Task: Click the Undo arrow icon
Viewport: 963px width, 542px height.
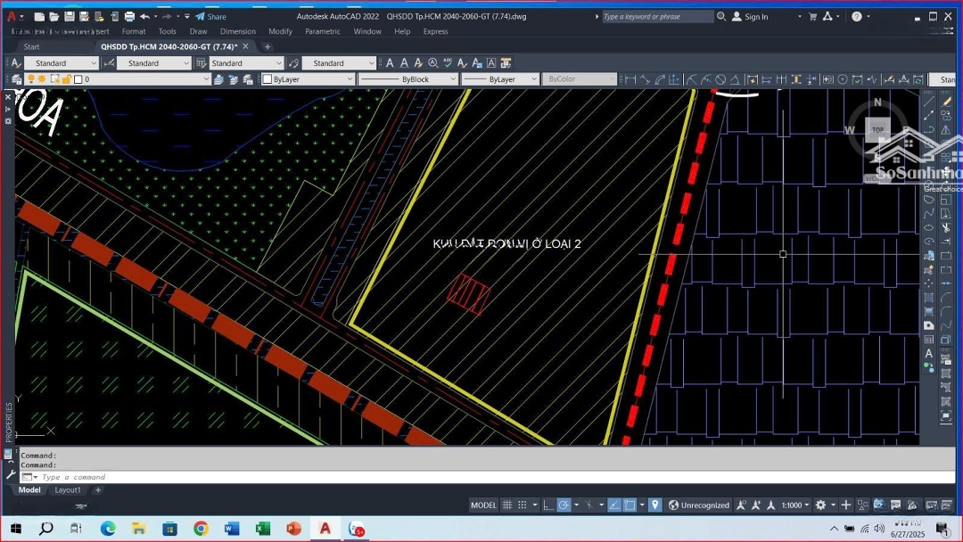Action: tap(144, 17)
